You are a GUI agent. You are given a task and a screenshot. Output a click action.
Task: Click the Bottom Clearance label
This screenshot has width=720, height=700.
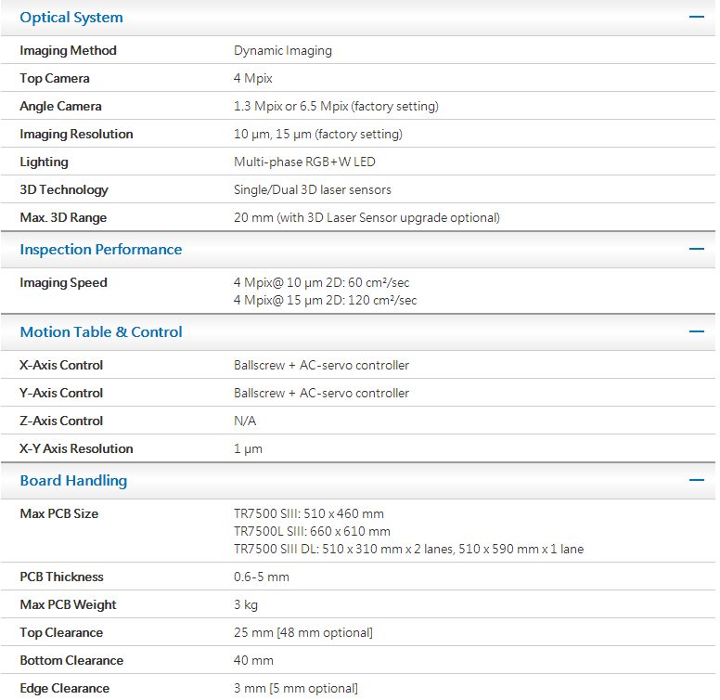[71, 660]
